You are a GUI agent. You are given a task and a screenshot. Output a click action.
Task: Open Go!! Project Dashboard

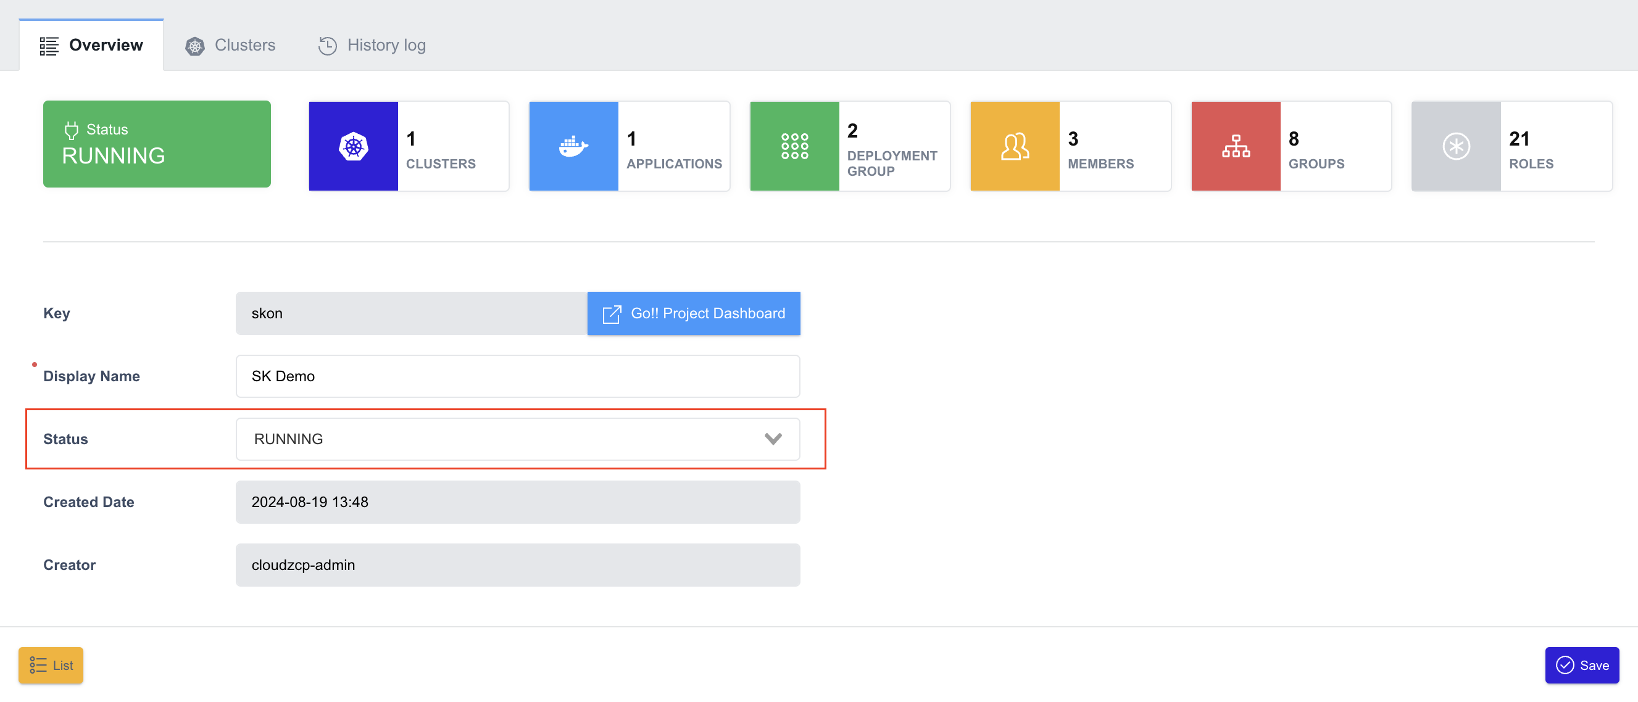point(694,313)
